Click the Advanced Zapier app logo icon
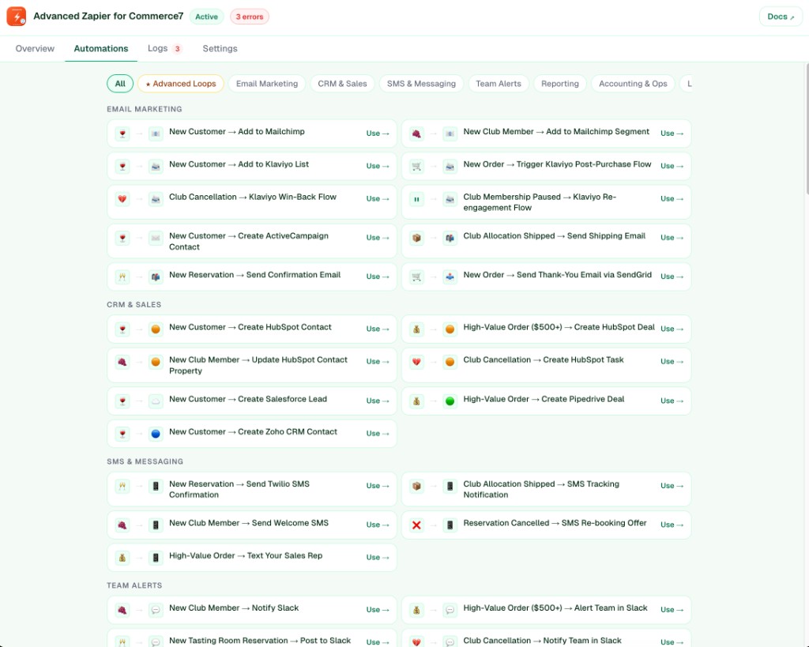The image size is (809, 647). pyautogui.click(x=17, y=17)
